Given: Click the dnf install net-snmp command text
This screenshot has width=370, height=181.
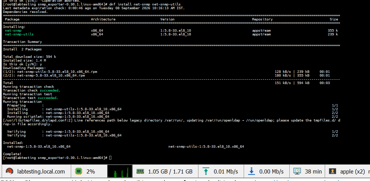Looking at the screenshot, I should [x=145, y=4].
